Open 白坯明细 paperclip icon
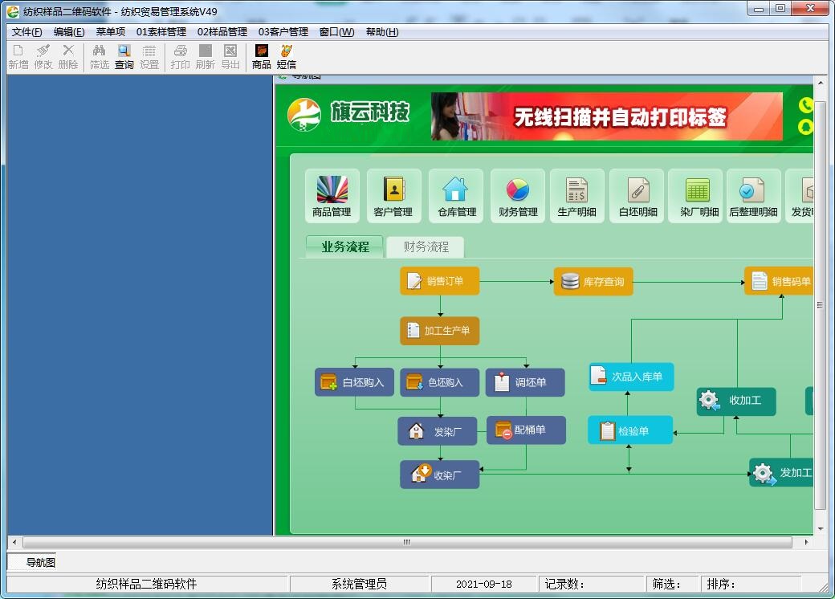 pos(637,196)
